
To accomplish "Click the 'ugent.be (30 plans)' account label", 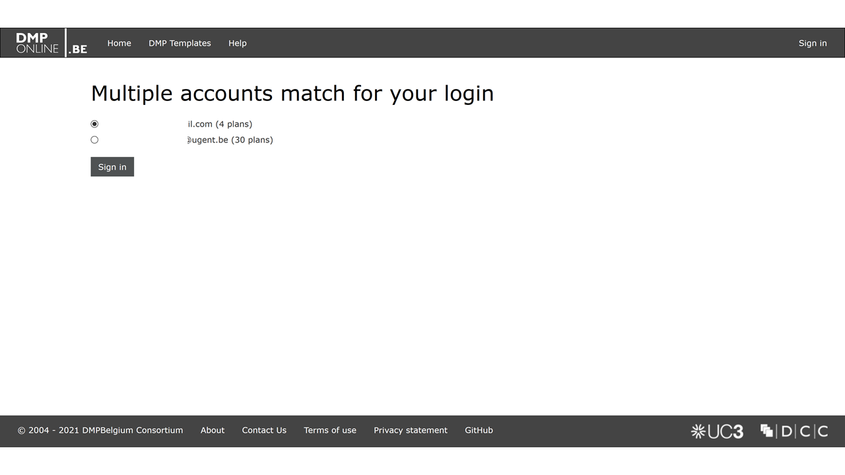I will 230,140.
